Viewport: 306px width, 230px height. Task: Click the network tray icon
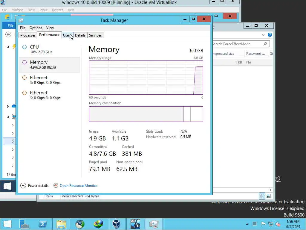pos(271,224)
